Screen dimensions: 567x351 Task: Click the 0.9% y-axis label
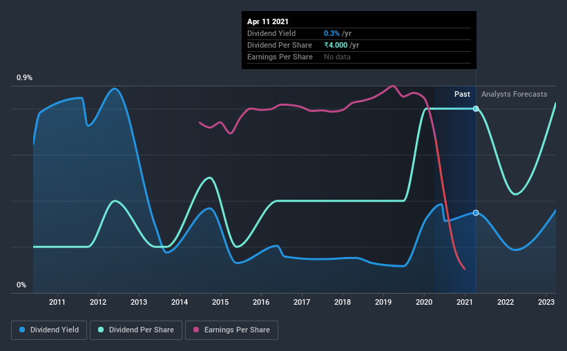(24, 78)
